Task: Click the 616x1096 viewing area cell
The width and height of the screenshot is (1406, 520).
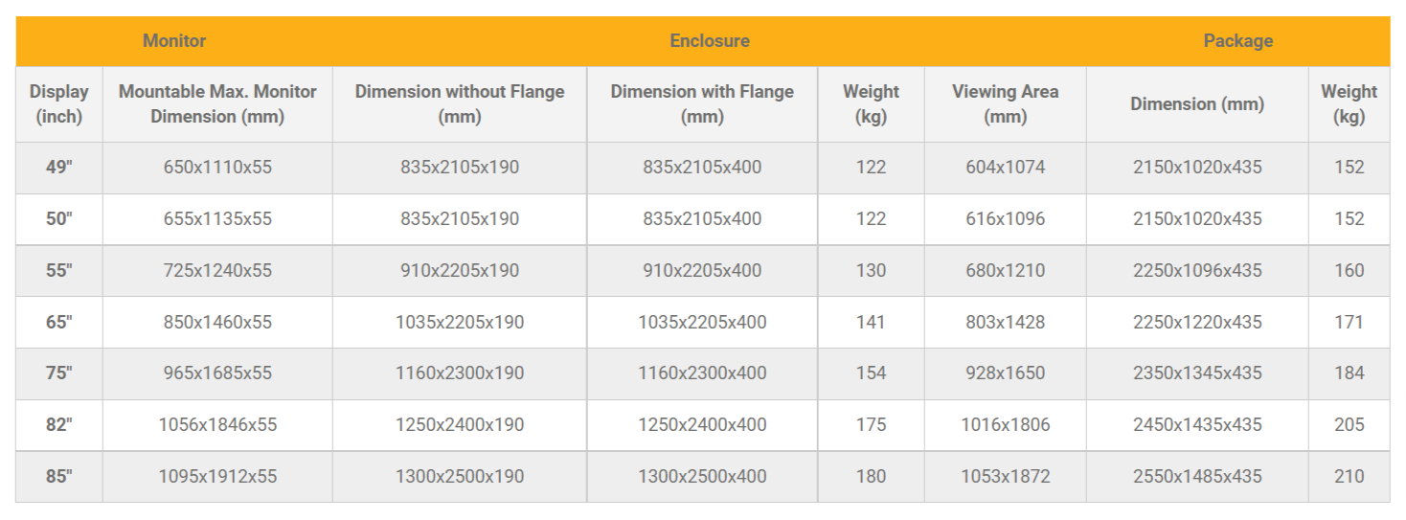Action: 1005,219
